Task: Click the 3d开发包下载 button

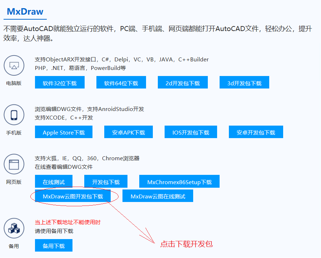Action: [x=245, y=82]
